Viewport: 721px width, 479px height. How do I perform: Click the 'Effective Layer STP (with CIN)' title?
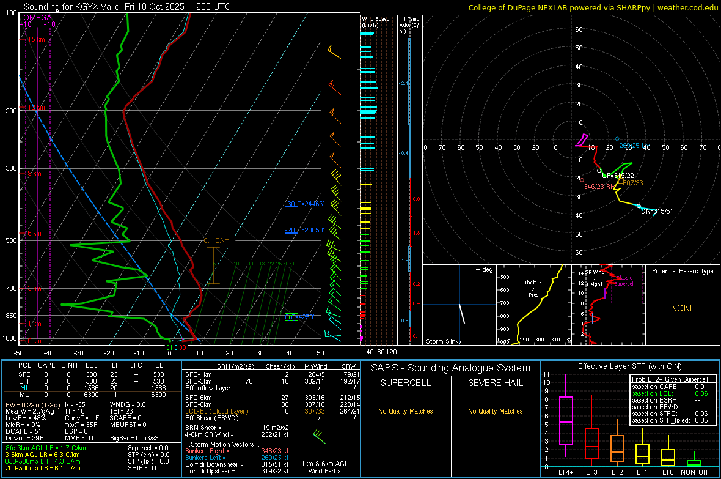click(629, 366)
